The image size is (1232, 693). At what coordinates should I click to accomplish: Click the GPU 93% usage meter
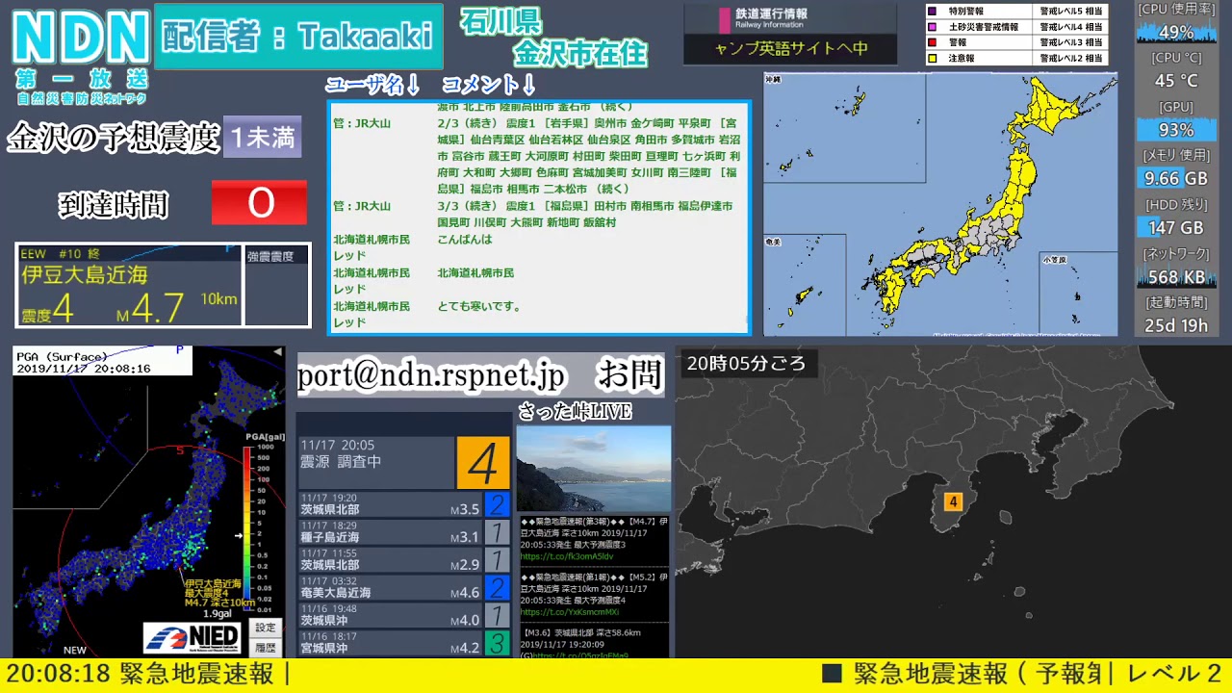point(1176,129)
